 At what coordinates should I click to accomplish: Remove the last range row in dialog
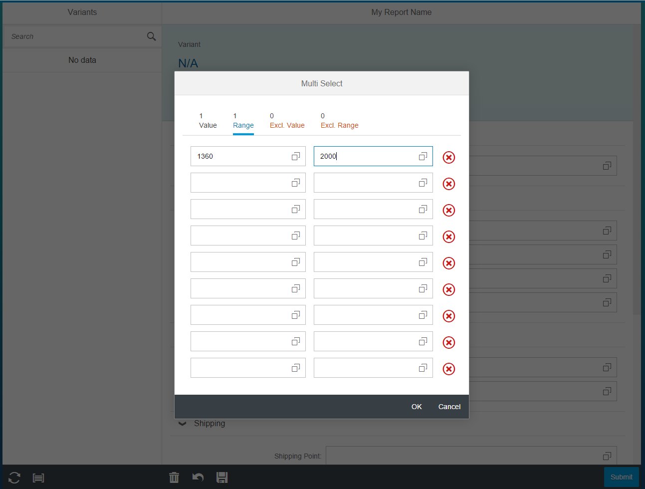click(448, 369)
